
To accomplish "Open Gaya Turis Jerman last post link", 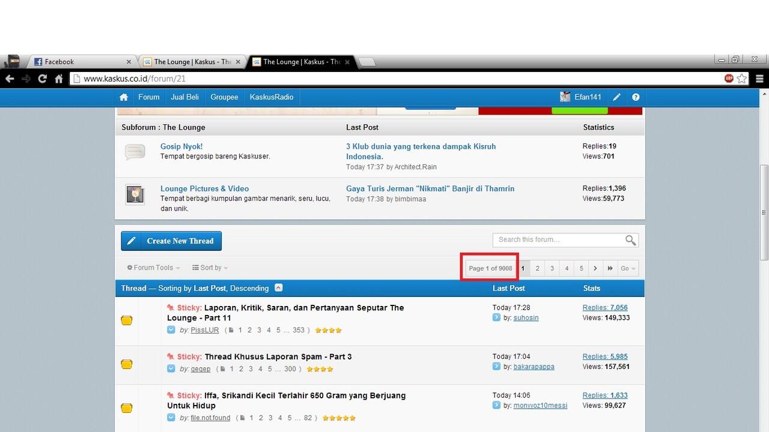I will point(430,188).
